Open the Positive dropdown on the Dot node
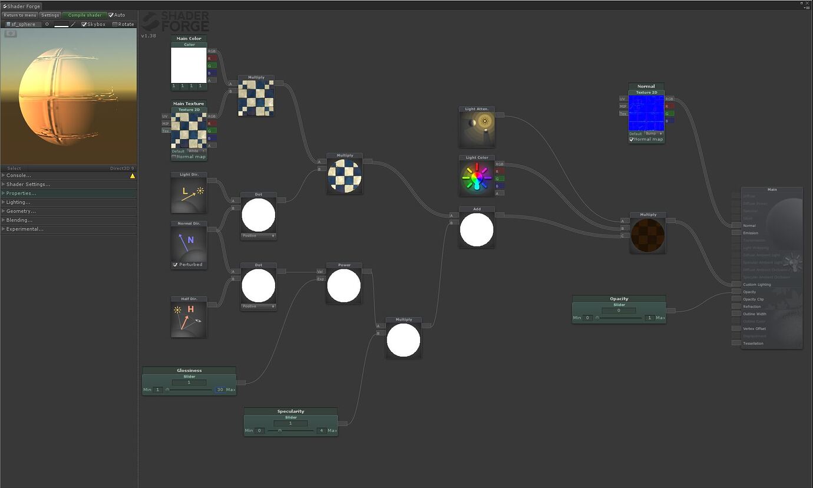The image size is (813, 488). 258,235
